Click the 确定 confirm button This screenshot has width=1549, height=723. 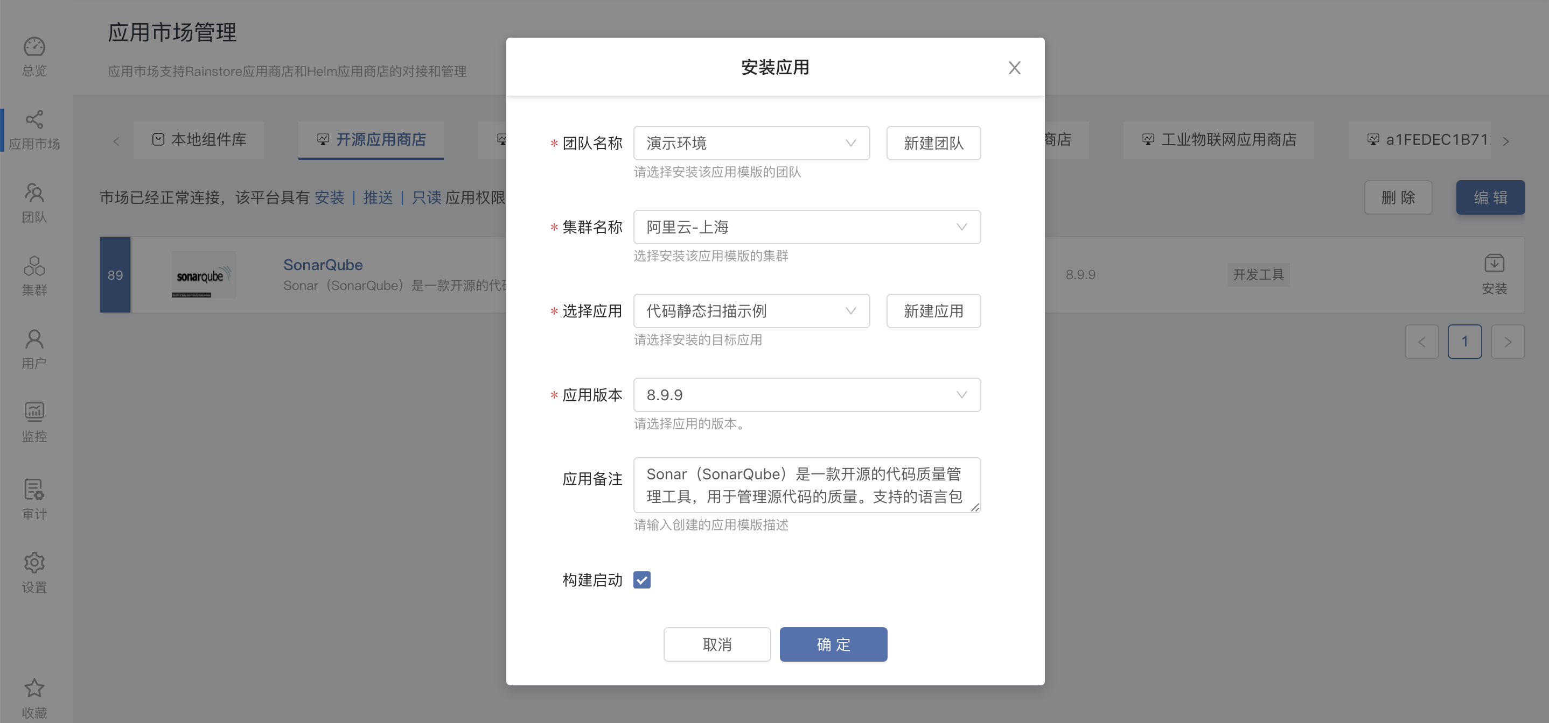[x=833, y=644]
